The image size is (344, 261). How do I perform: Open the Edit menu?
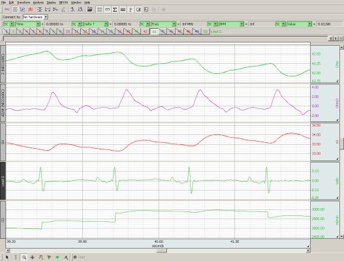pyautogui.click(x=11, y=3)
